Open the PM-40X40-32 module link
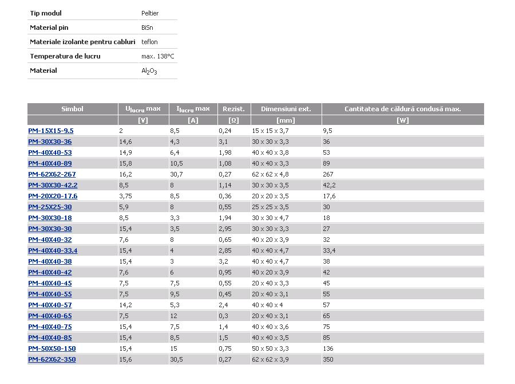This screenshot has height=384, width=515. point(50,239)
